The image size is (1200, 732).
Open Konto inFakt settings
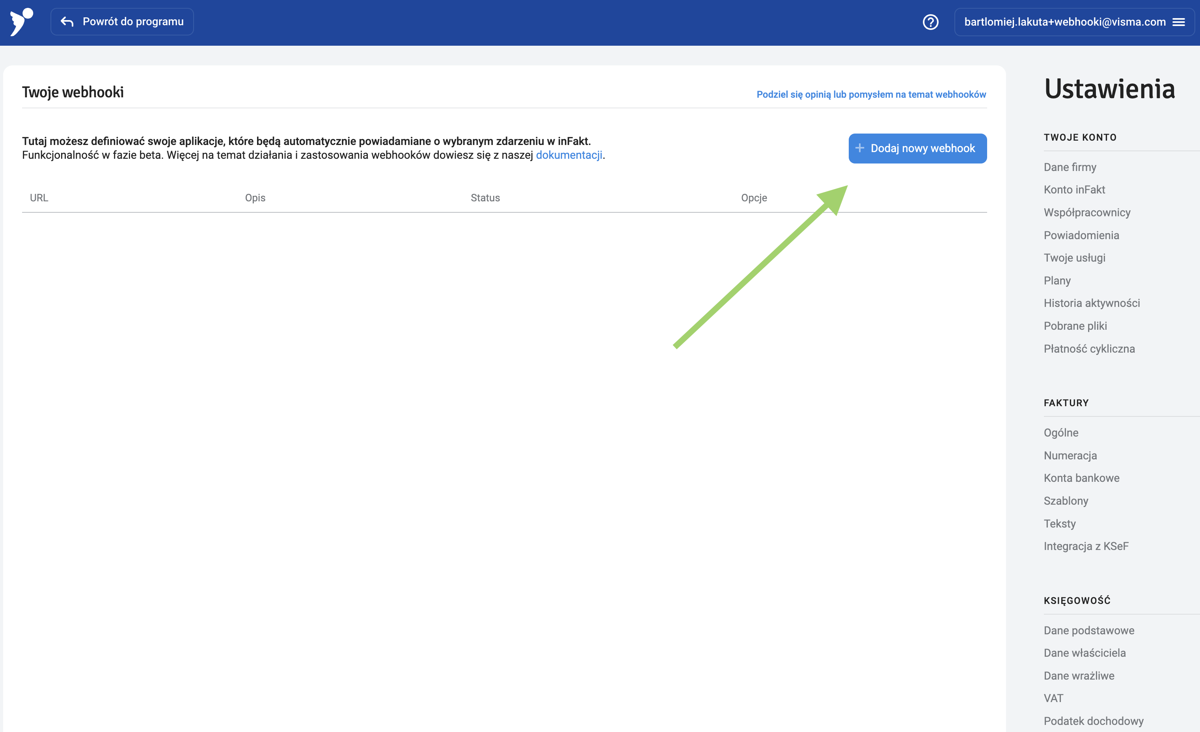tap(1074, 190)
